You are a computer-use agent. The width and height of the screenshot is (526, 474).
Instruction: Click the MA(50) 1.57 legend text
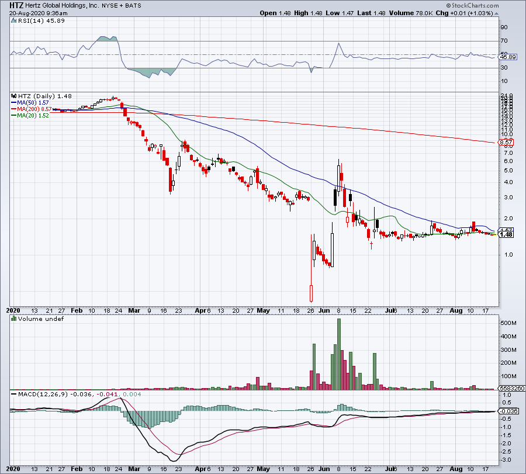pos(33,103)
